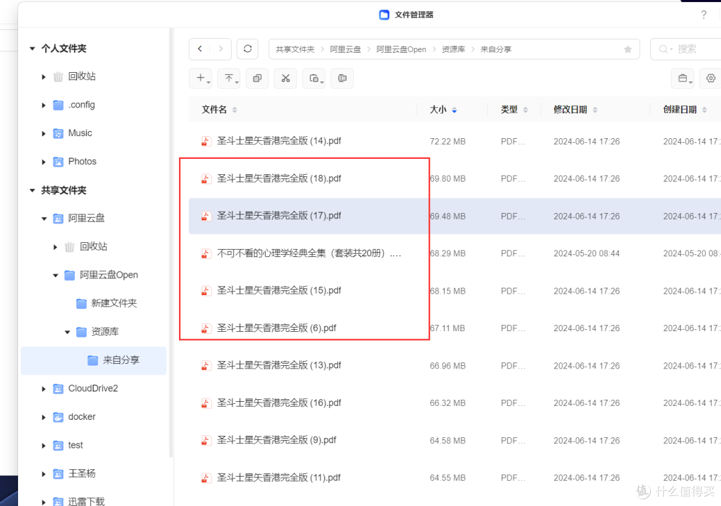The width and height of the screenshot is (721, 506).
Task: Click the Music folder icon in sidebar
Action: click(58, 134)
